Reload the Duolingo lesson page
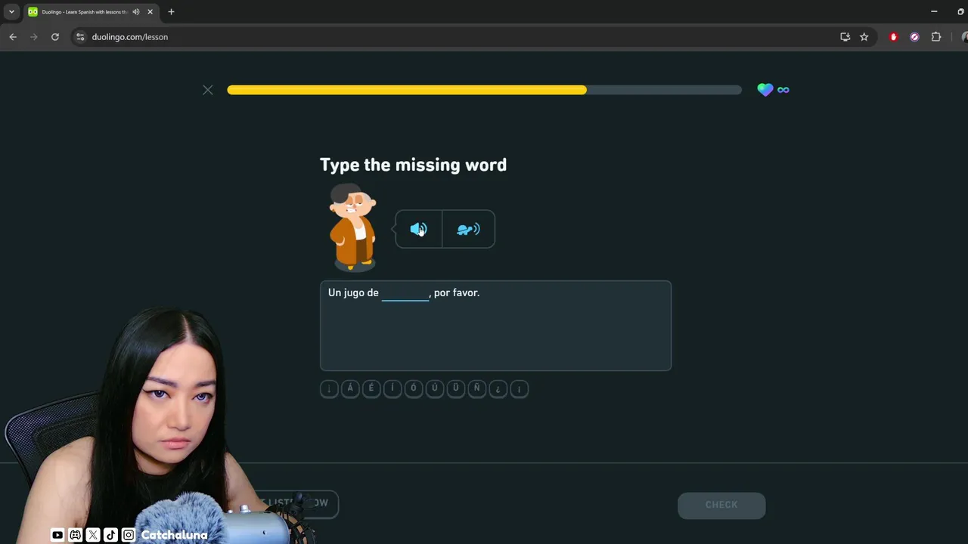The height and width of the screenshot is (544, 968). [55, 36]
